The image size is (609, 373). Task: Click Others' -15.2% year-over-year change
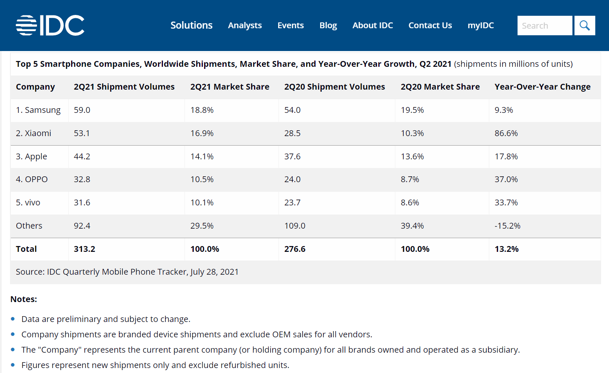click(x=508, y=226)
